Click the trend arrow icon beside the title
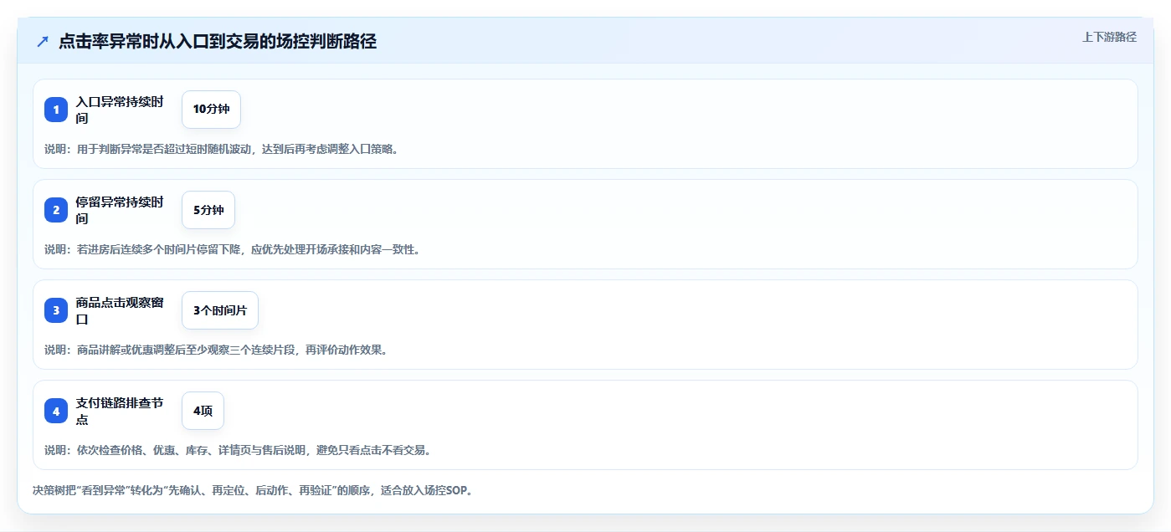The width and height of the screenshot is (1171, 532). coord(43,42)
